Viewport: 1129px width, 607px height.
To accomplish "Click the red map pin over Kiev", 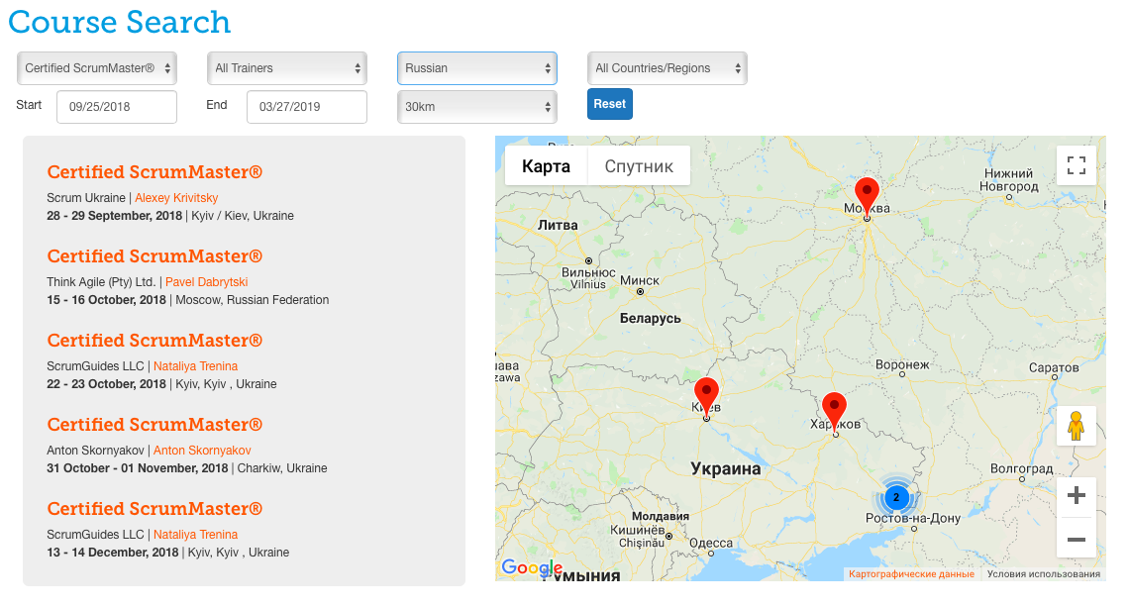I will 706,397.
